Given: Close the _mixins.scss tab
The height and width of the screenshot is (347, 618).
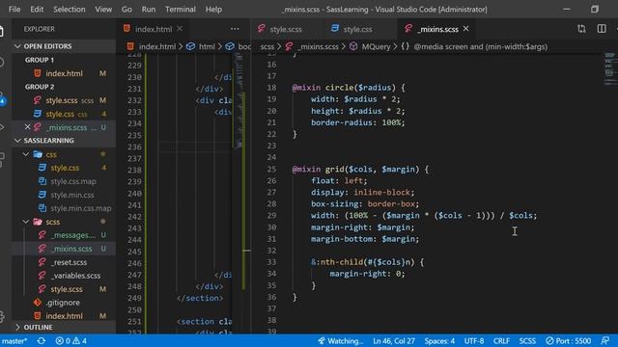Looking at the screenshot, I should [x=465, y=29].
